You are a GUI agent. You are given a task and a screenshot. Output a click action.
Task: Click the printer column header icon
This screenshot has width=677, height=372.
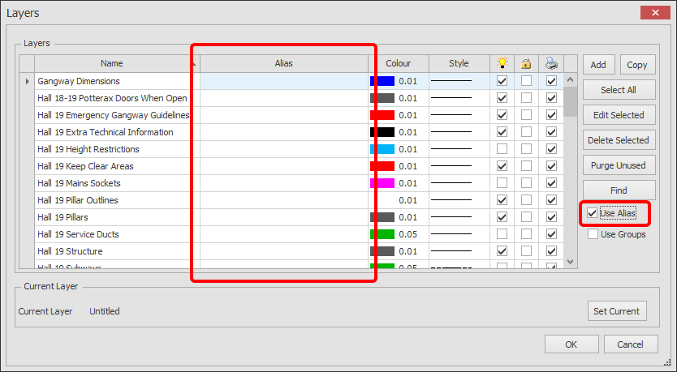pos(551,63)
